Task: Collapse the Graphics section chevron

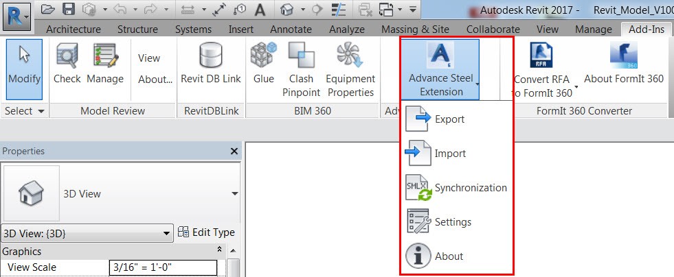Action: pyautogui.click(x=219, y=250)
